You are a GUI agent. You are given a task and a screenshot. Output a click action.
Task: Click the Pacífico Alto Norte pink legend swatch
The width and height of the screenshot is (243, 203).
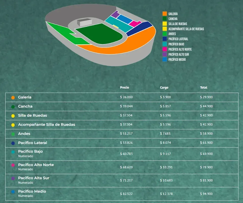click(x=165, y=49)
